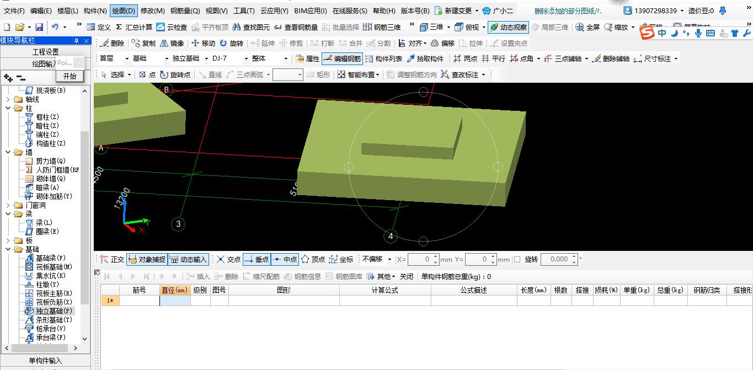Toggle 对象捕捉 object snap
This screenshot has width=753, height=370.
(x=146, y=259)
